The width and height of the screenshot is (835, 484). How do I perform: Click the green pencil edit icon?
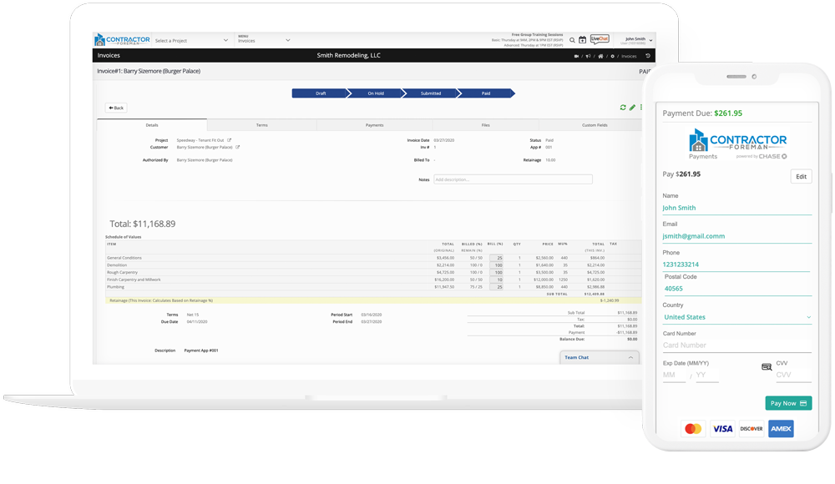pos(632,108)
